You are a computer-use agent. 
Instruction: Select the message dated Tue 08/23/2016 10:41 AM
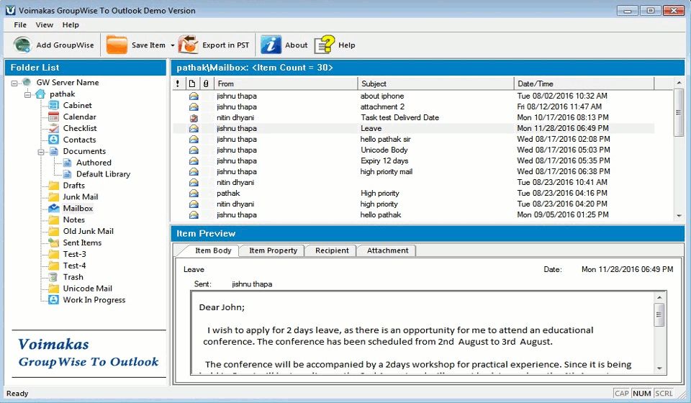click(413, 182)
